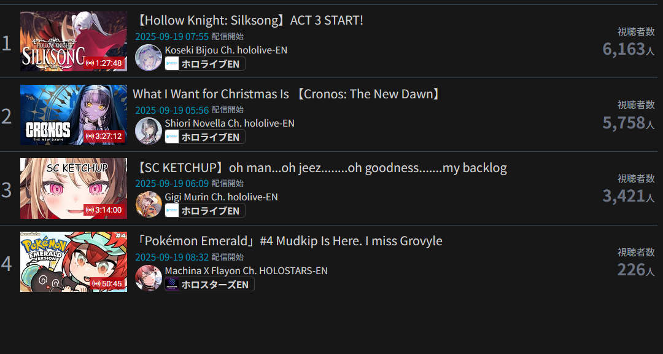The width and height of the screenshot is (663, 354).
Task: Open the Cronos: The New Dawn thumbnail
Action: 74,115
